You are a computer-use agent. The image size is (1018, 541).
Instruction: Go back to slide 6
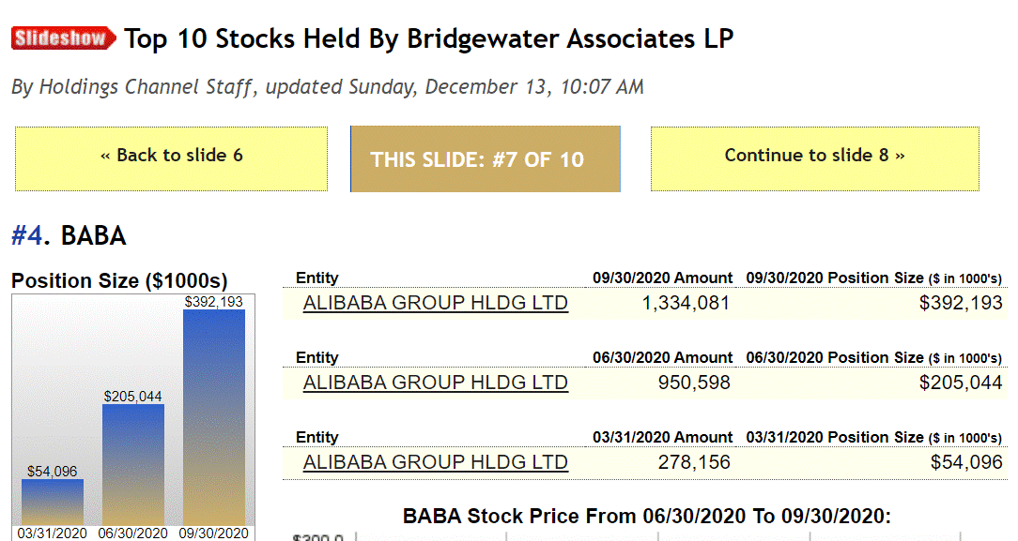point(171,157)
